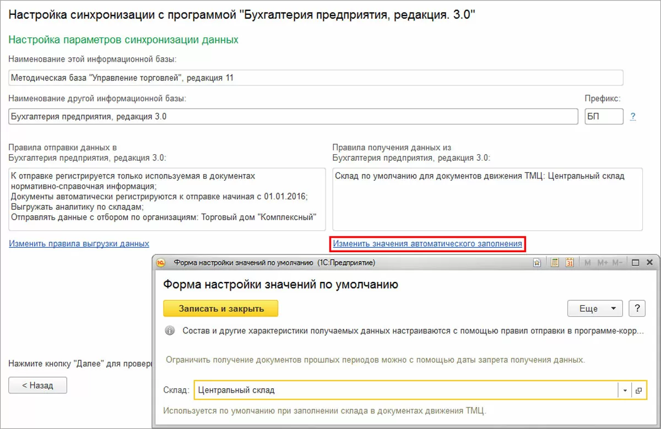Maximize the default values form window
This screenshot has width=661, height=429.
[635, 263]
